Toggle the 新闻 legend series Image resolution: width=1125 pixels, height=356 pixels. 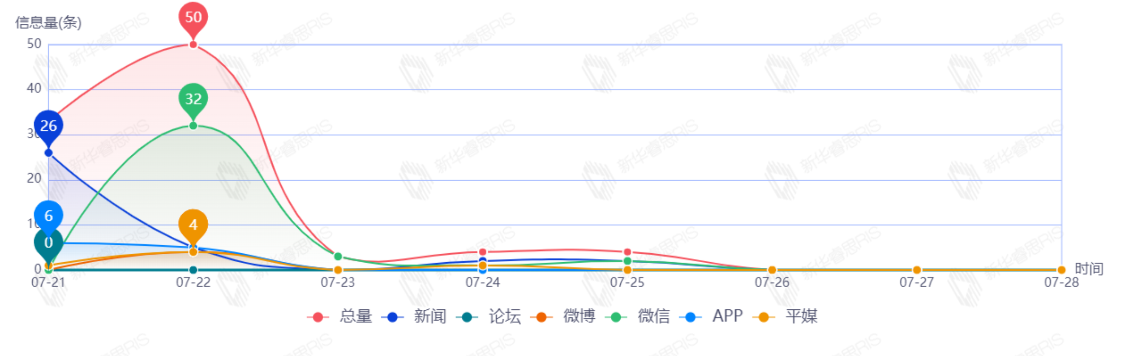tap(413, 316)
